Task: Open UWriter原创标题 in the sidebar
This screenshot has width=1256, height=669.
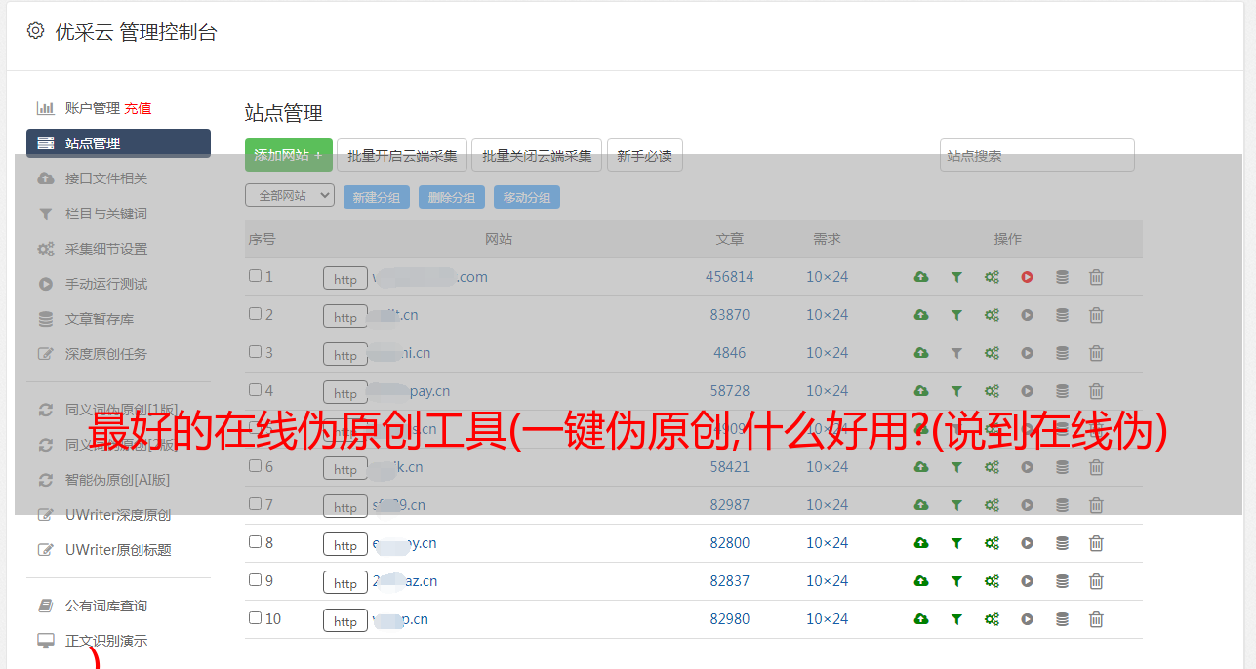Action: point(118,550)
